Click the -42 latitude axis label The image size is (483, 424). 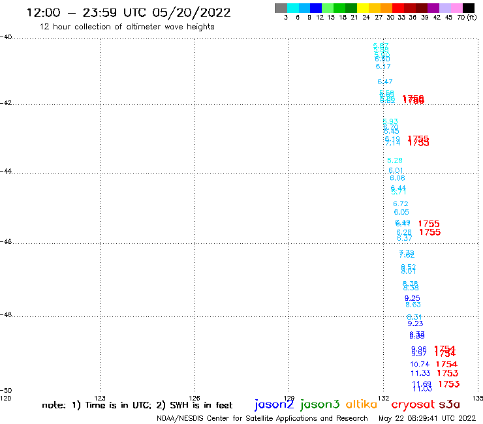6,103
